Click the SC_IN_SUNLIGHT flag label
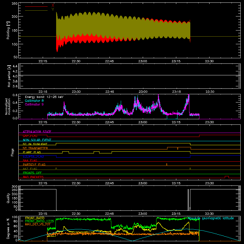This screenshot has width=244, height=244. tap(35, 144)
